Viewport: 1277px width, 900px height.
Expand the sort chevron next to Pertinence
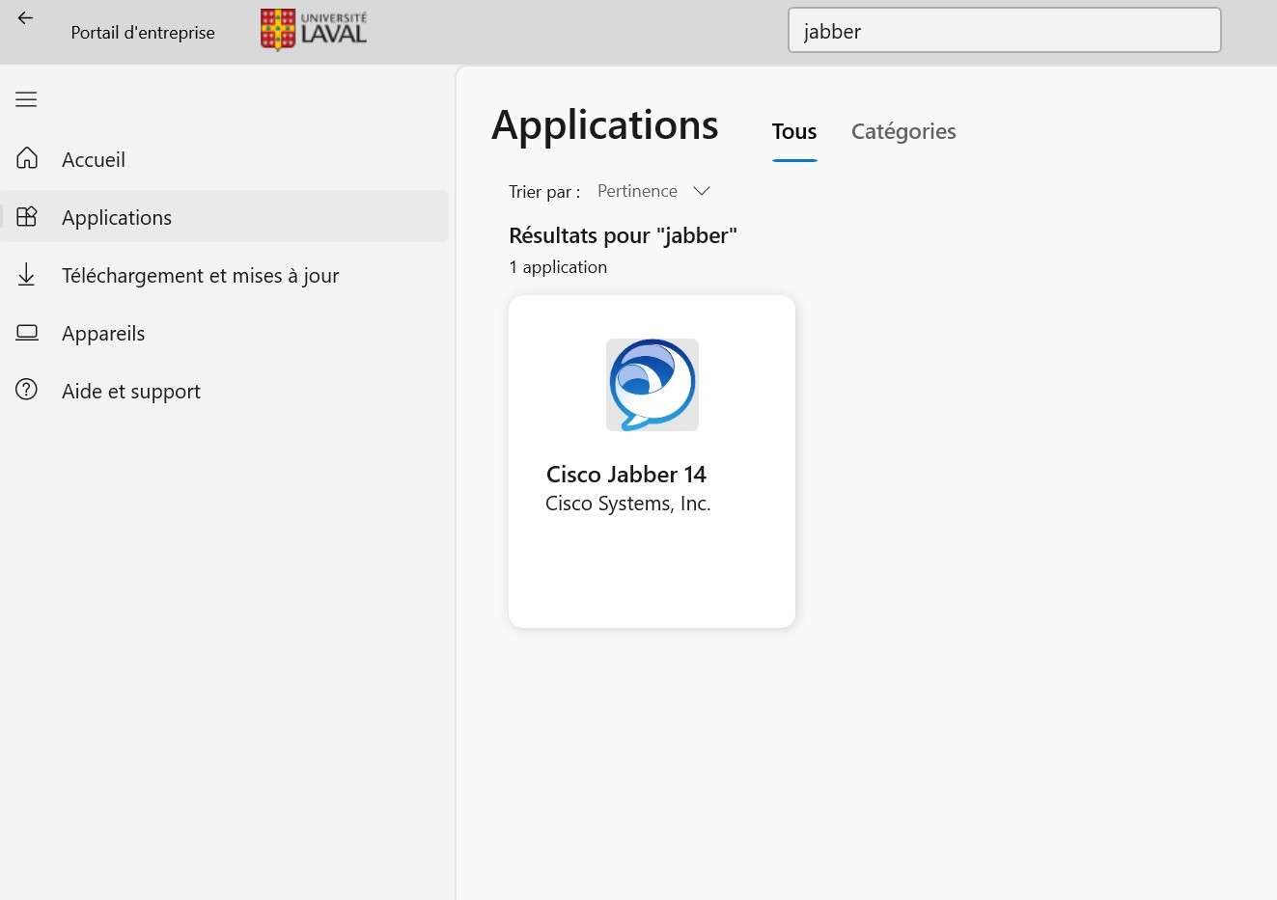(702, 191)
